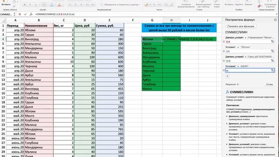Viewport: 279px width, 157px height.
Task: Click Показать все функции button
Action: click(241, 26)
